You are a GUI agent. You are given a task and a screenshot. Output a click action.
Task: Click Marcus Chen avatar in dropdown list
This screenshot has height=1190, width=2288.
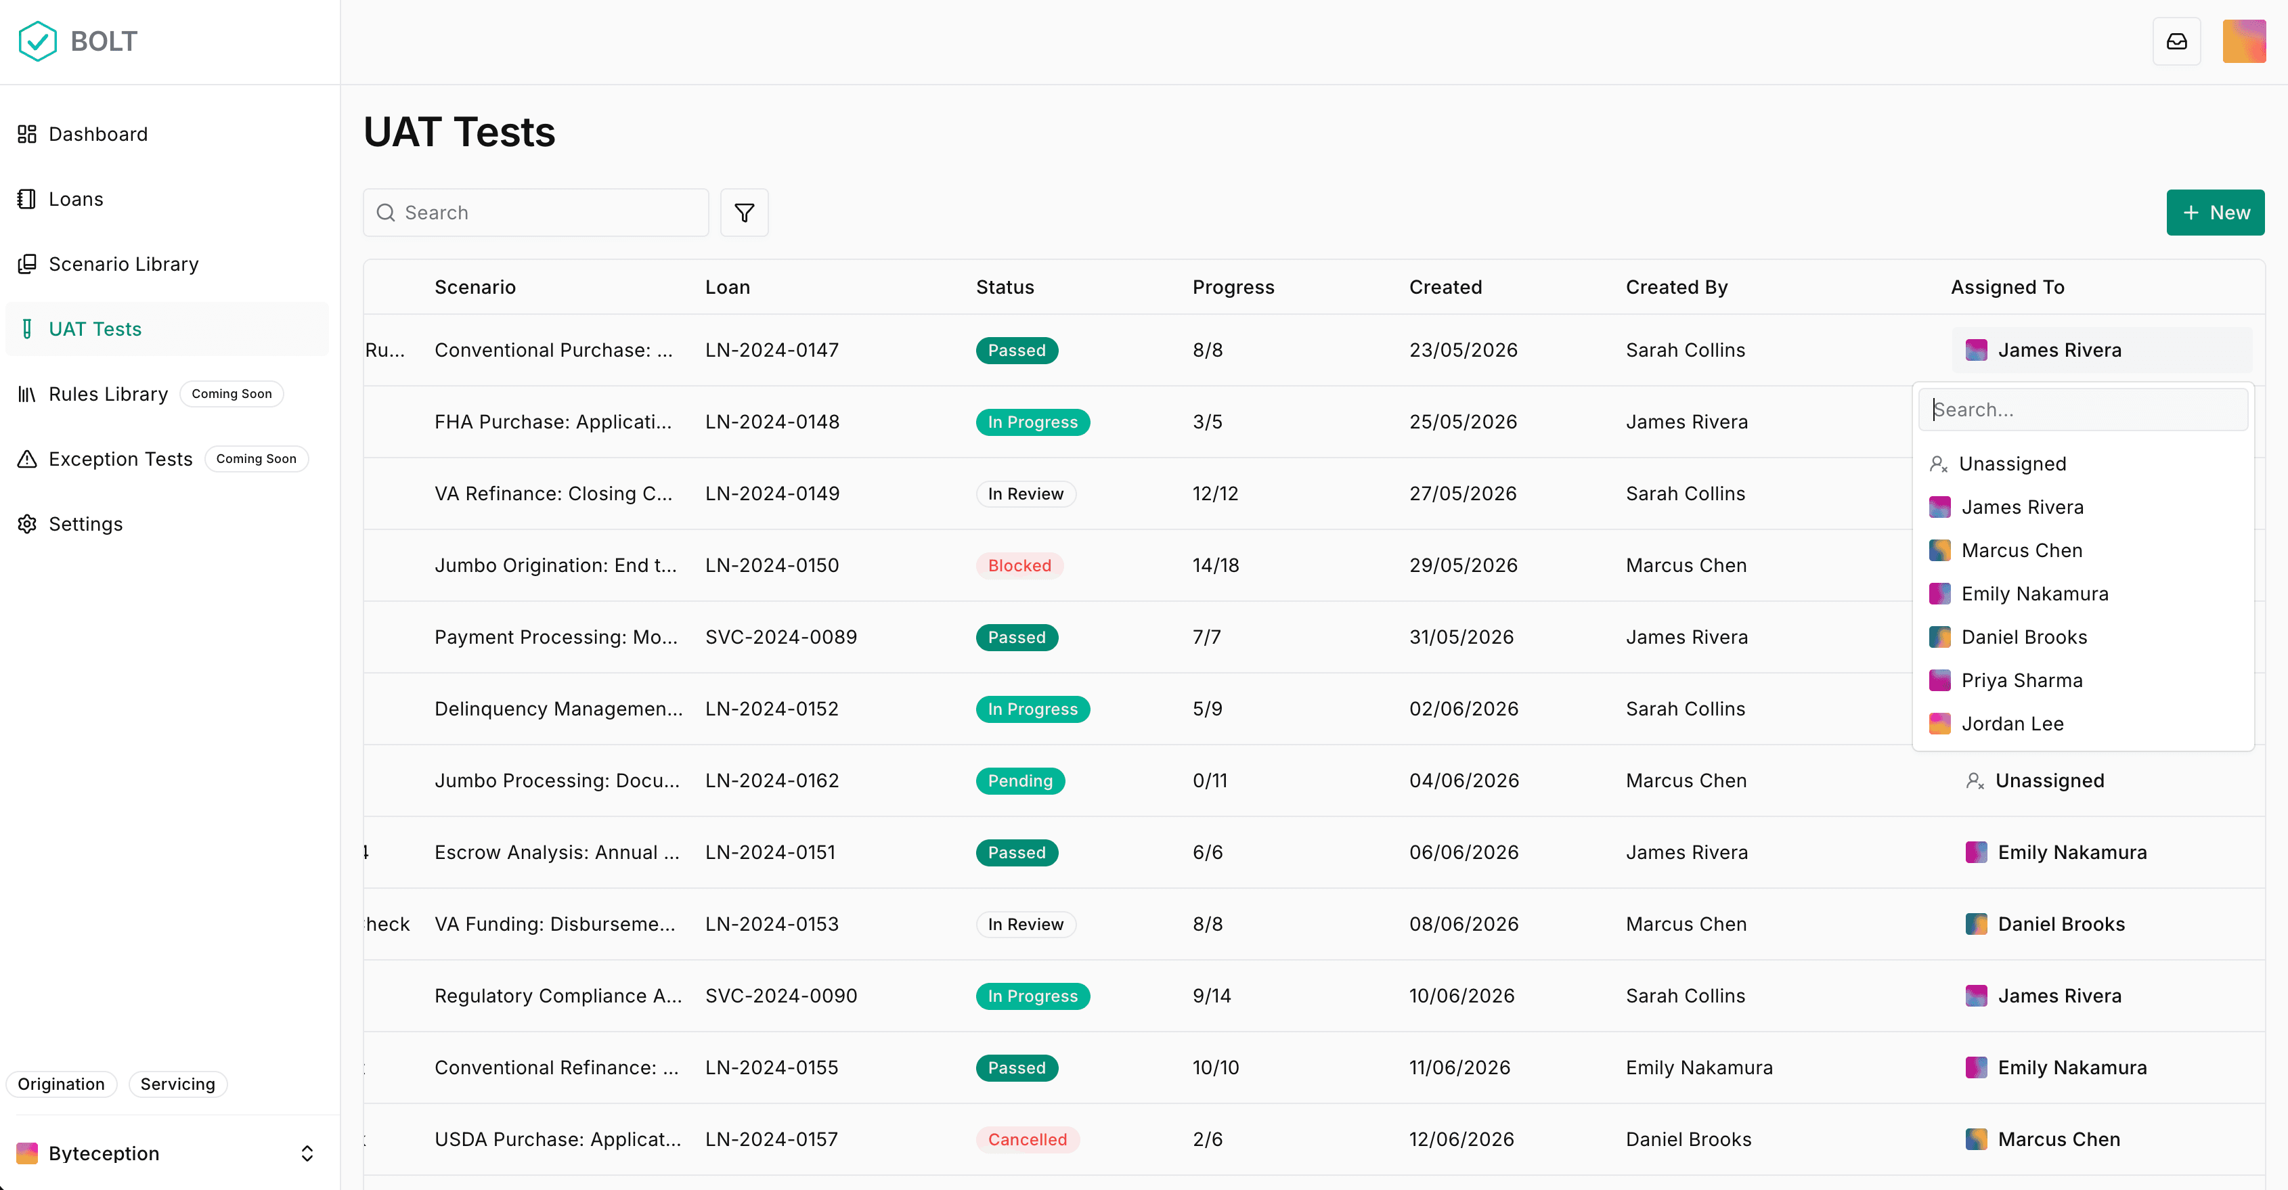click(x=1940, y=550)
